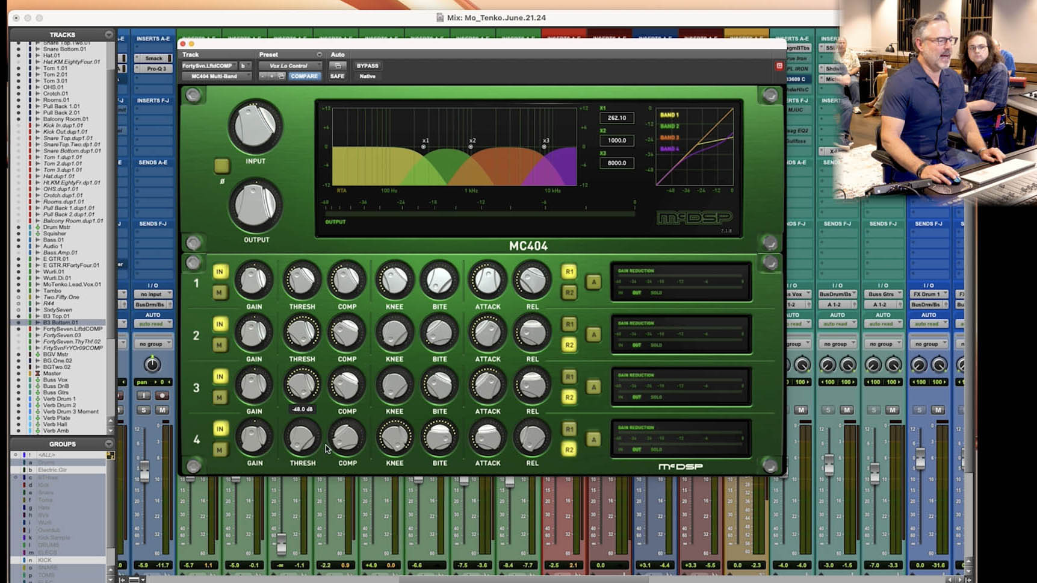Screen dimensions: 1037x583
Task: Open the Vox Lo Control preset dropdown
Action: pyautogui.click(x=291, y=66)
